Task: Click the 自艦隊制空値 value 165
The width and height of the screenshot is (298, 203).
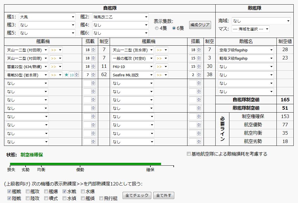Action: pos(285,100)
